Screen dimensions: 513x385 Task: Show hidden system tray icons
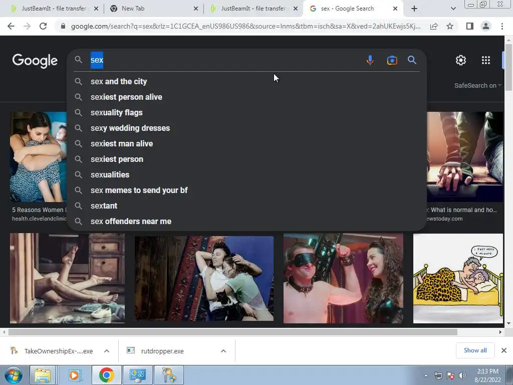tap(426, 375)
